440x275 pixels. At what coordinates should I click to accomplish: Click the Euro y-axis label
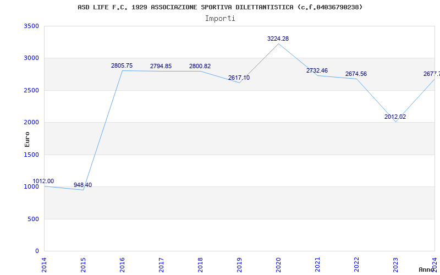point(27,139)
